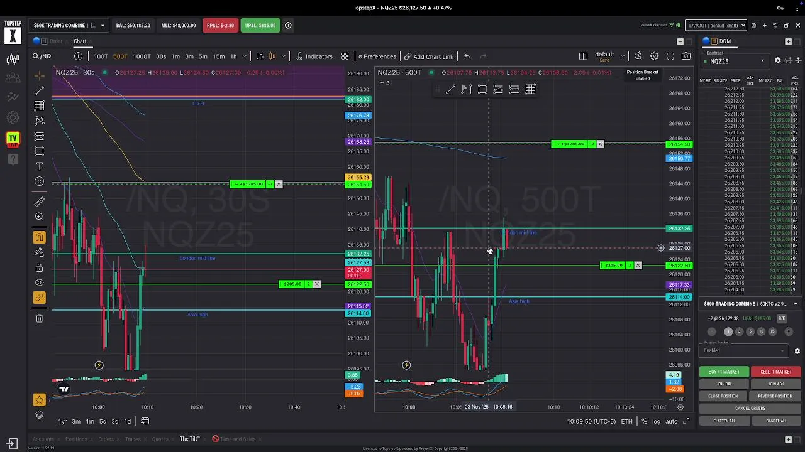805x452 pixels.
Task: Open the chart templates grid icon
Action: click(x=345, y=56)
